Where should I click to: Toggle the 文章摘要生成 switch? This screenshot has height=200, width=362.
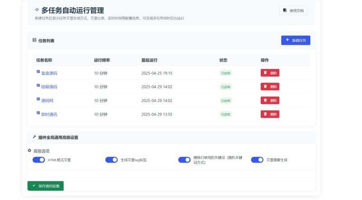[x=257, y=160]
